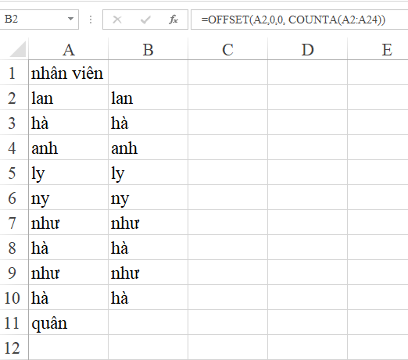Viewport: 408px width, 360px height.
Task: Open the Insert Function fx dialog
Action: coord(174,20)
